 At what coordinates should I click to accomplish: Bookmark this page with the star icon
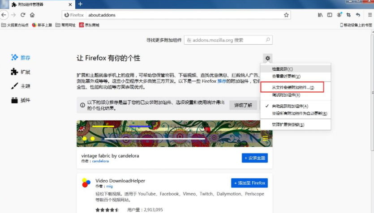tap(286, 15)
